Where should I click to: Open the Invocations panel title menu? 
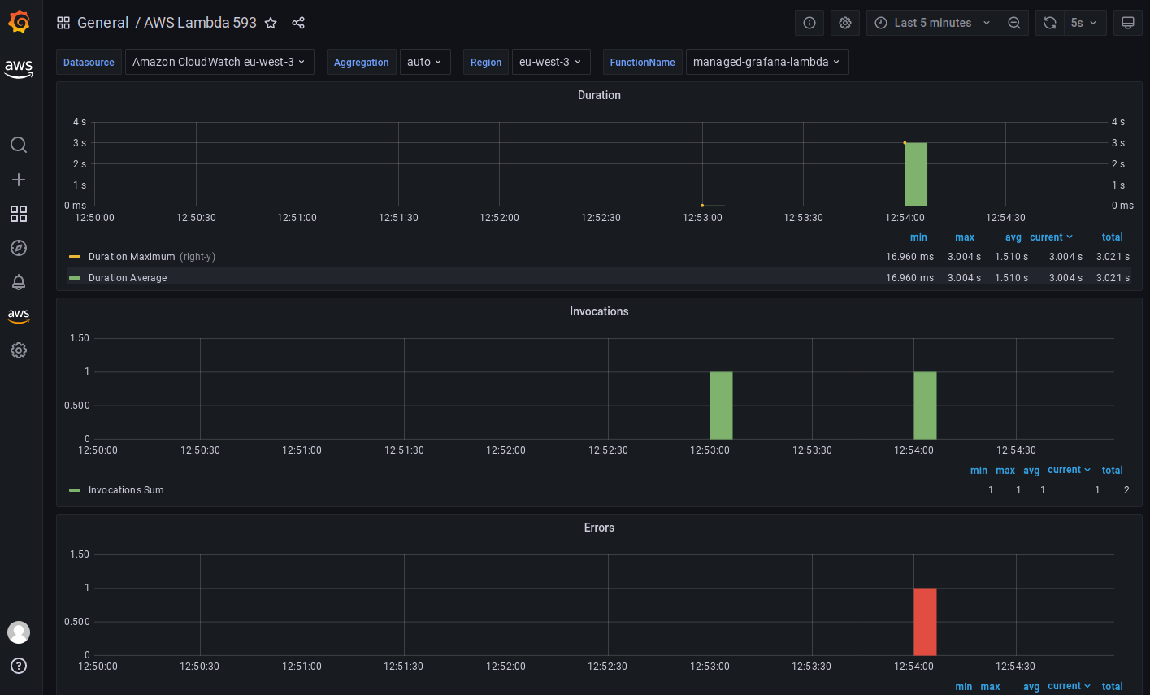[x=599, y=311]
